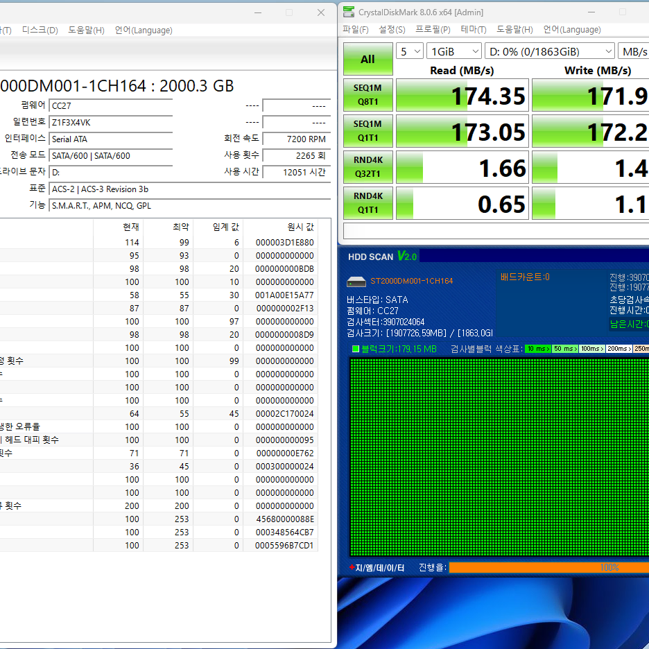The image size is (649, 649).
Task: Open the 디스크(D) menu in CrystalDiskInfo
Action: (40, 31)
